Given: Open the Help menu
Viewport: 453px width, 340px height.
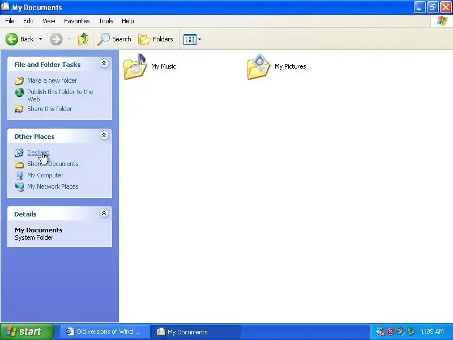Looking at the screenshot, I should click(128, 21).
